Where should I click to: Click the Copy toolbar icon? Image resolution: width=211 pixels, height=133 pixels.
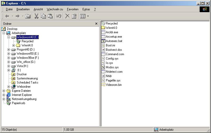43,16
